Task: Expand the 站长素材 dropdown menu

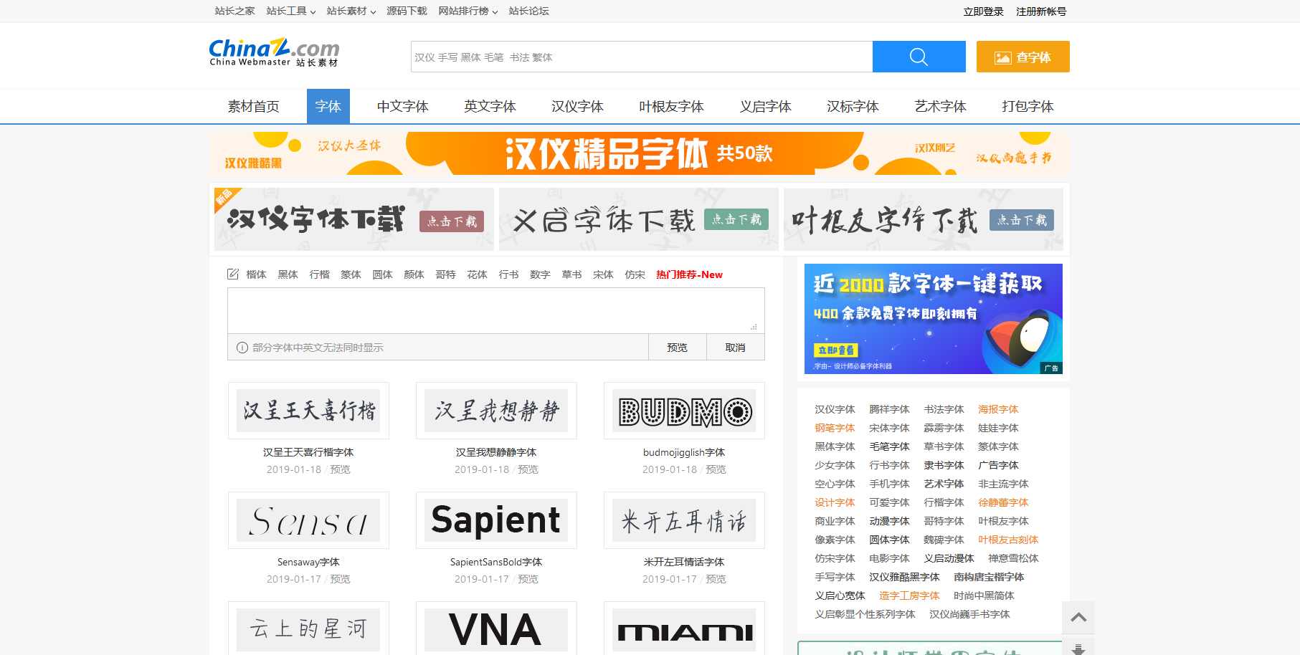Action: (351, 11)
